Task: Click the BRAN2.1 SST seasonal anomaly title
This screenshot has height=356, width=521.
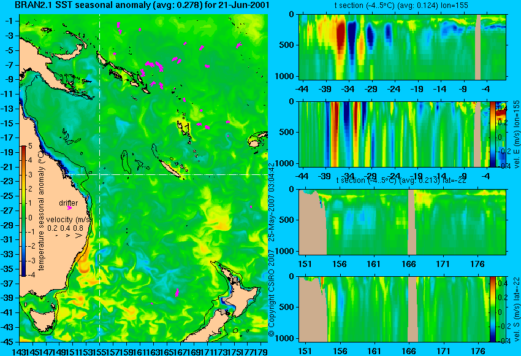Action: [x=142, y=5]
